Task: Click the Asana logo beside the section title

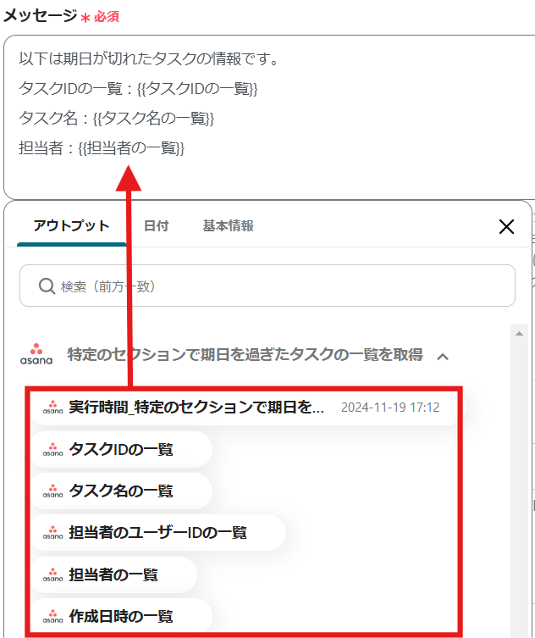Action: click(36, 354)
